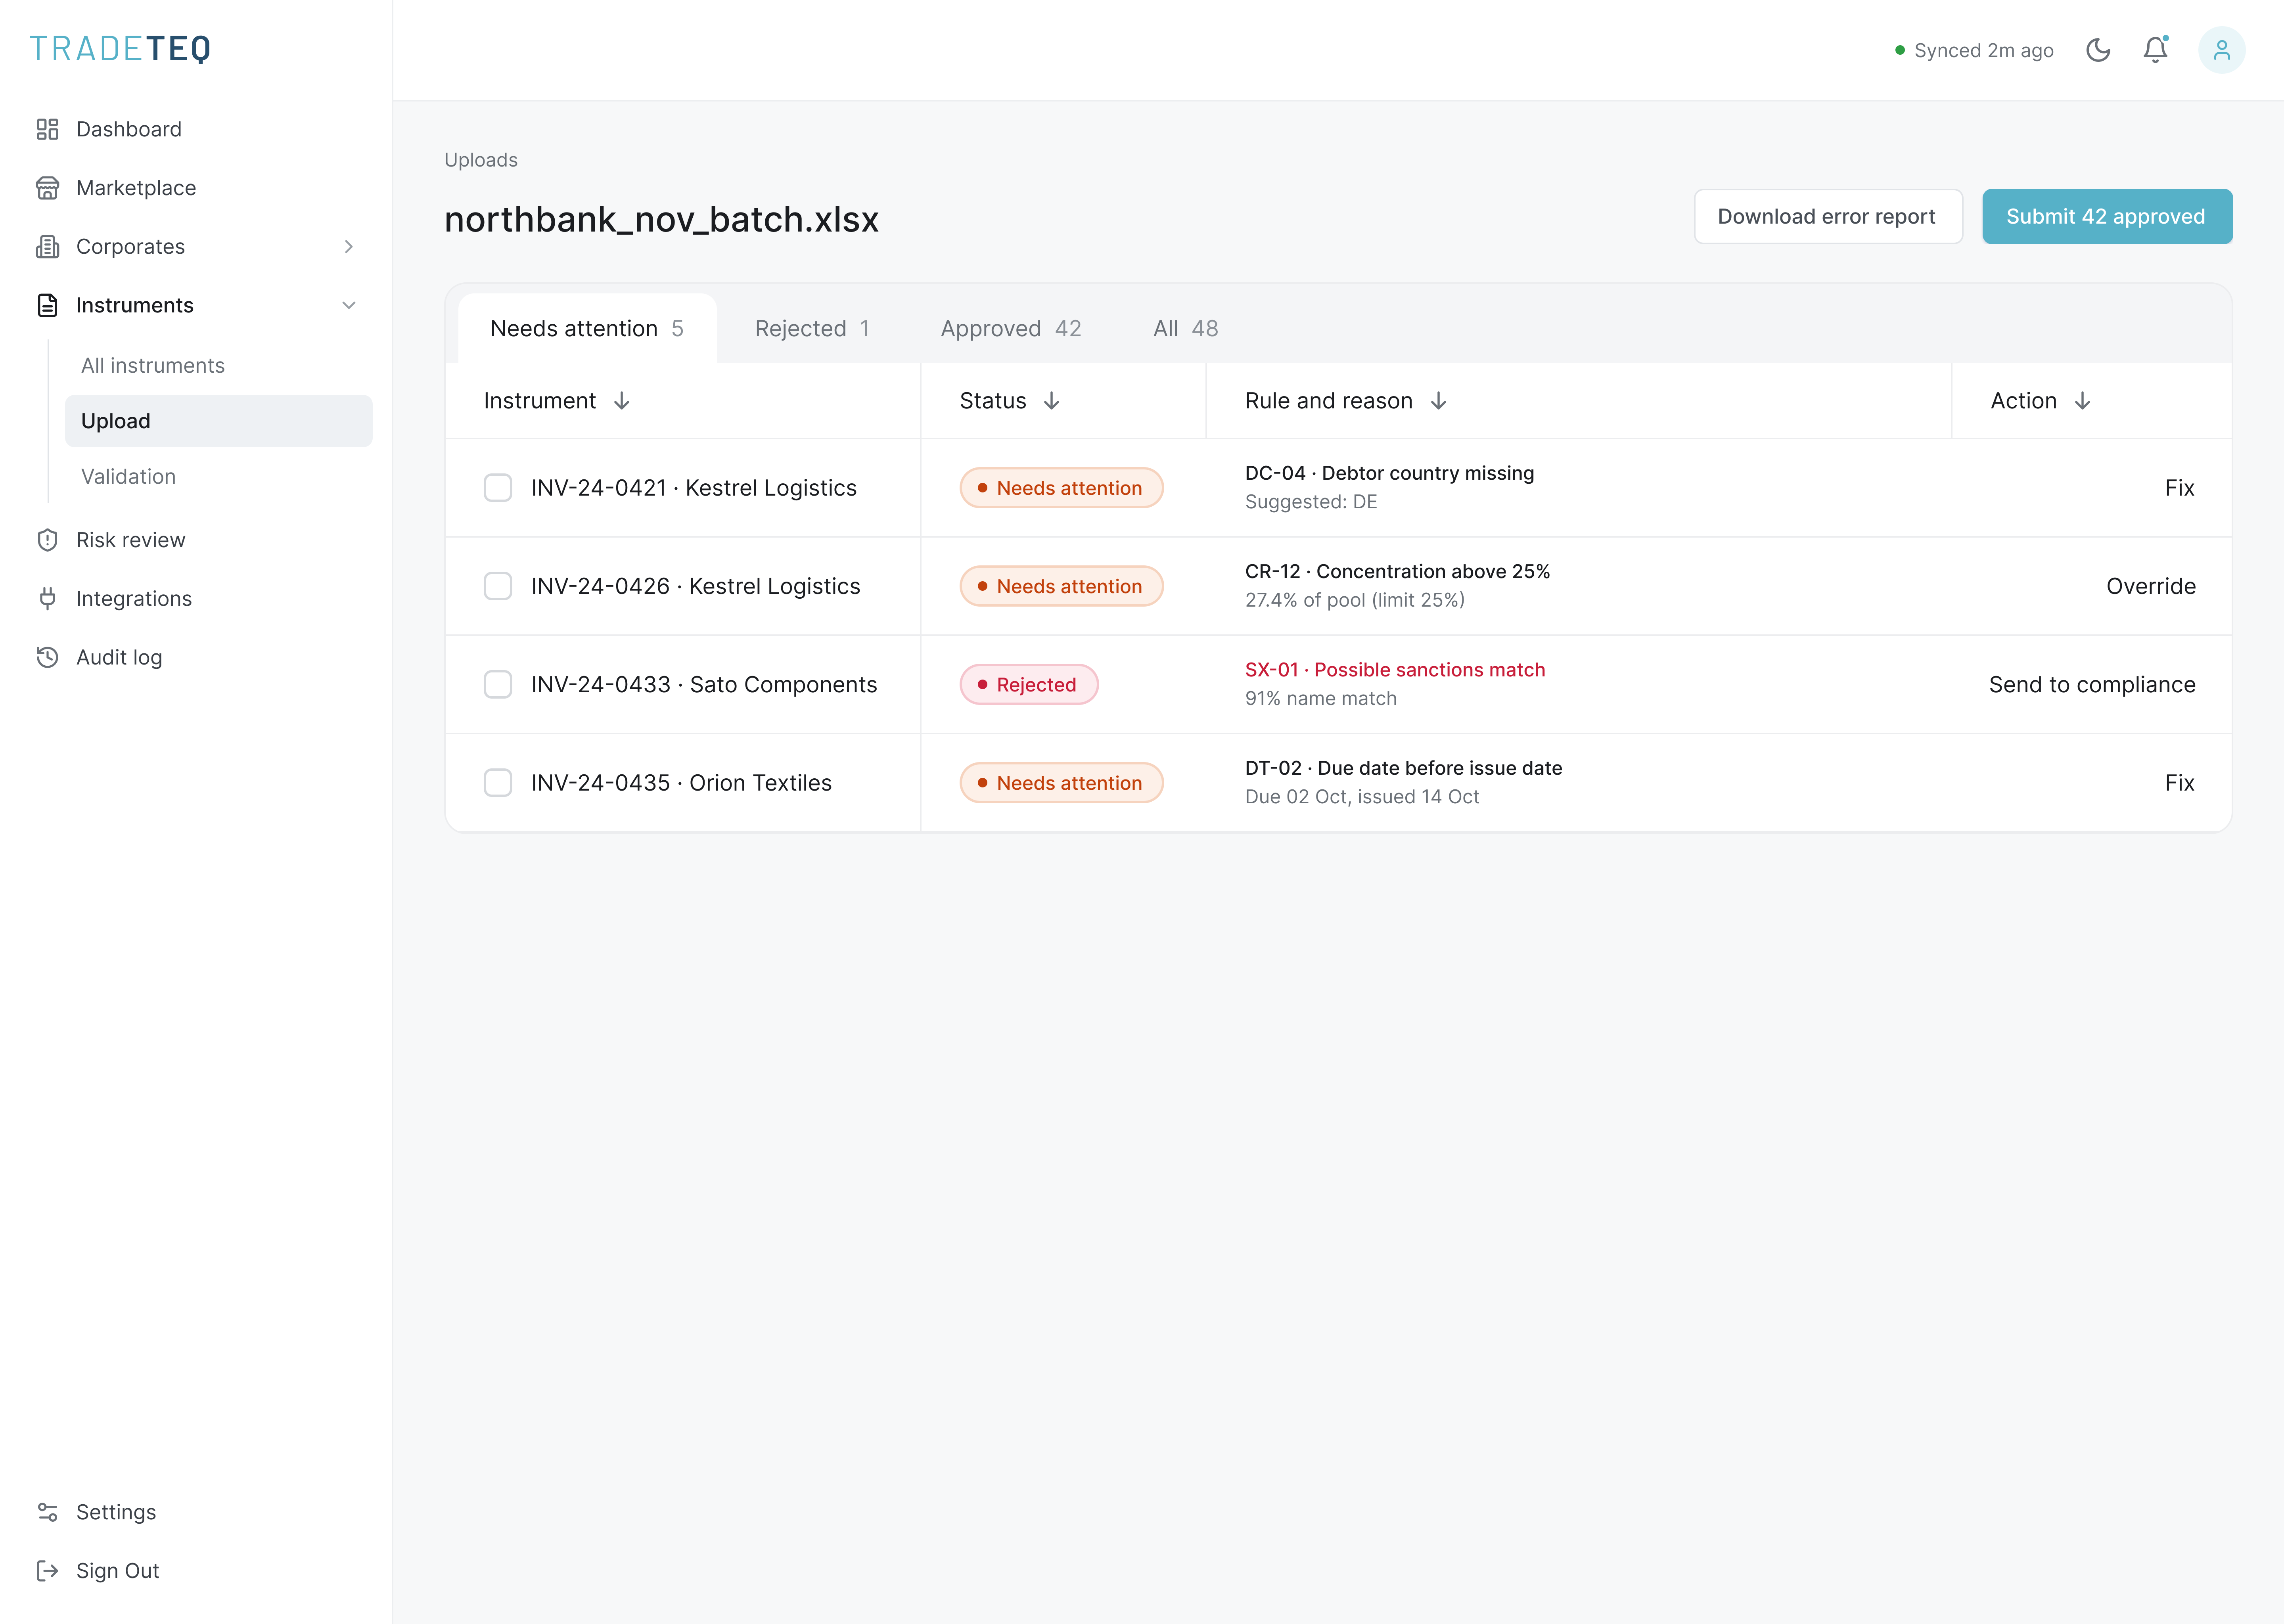
Task: Toggle dark mode moon icon
Action: pyautogui.click(x=2098, y=50)
